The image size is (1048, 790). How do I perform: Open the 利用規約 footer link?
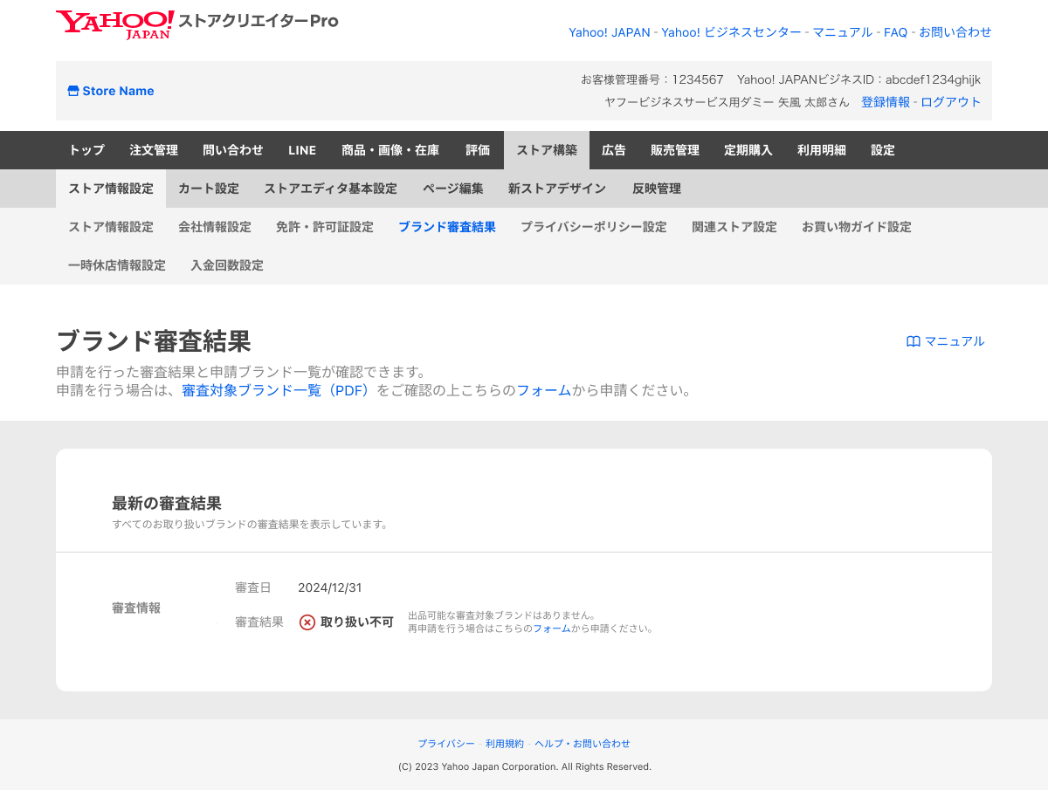coord(505,744)
